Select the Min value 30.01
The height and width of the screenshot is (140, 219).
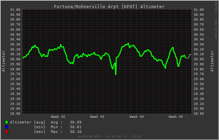(x=76, y=127)
